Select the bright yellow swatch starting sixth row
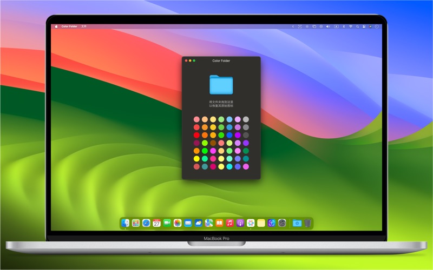 (196, 159)
